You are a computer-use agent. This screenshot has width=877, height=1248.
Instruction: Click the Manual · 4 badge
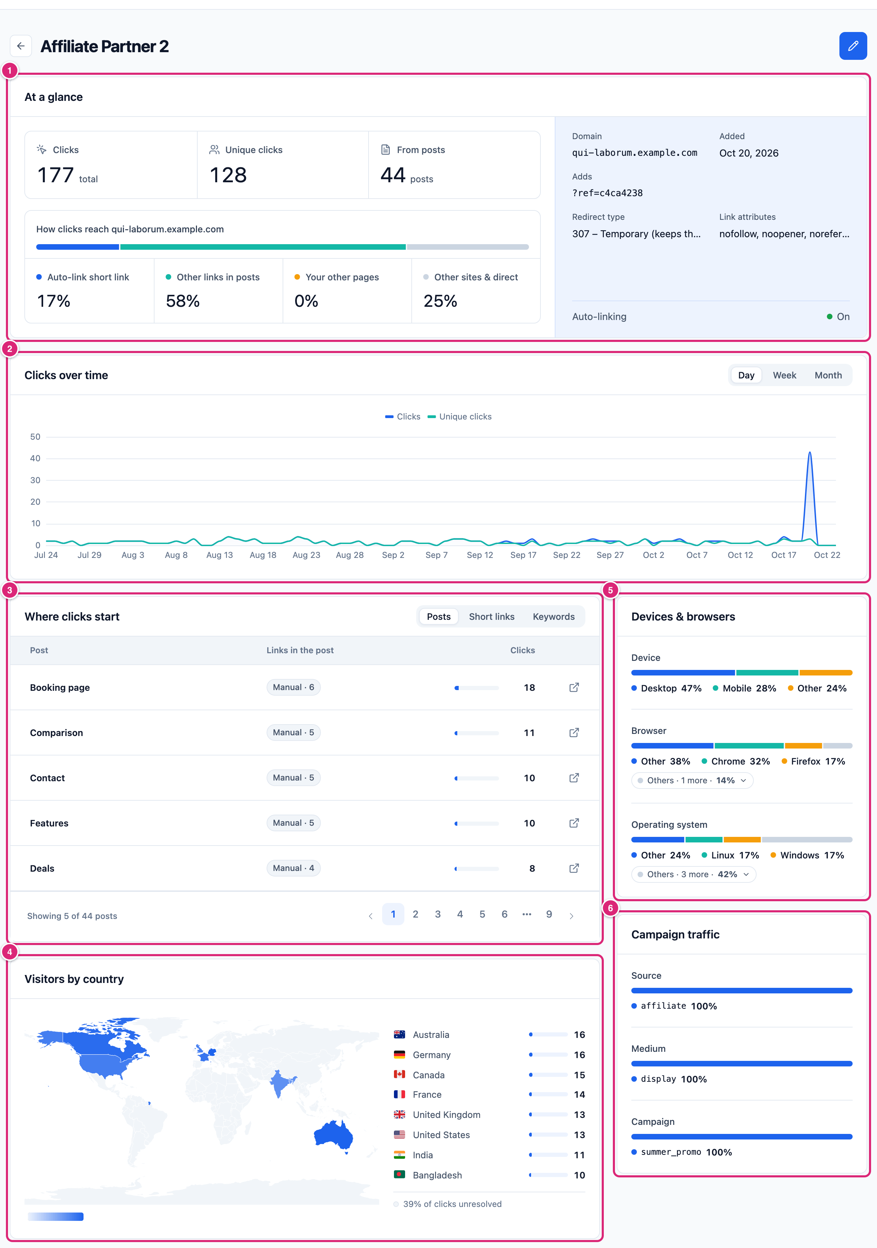[294, 868]
